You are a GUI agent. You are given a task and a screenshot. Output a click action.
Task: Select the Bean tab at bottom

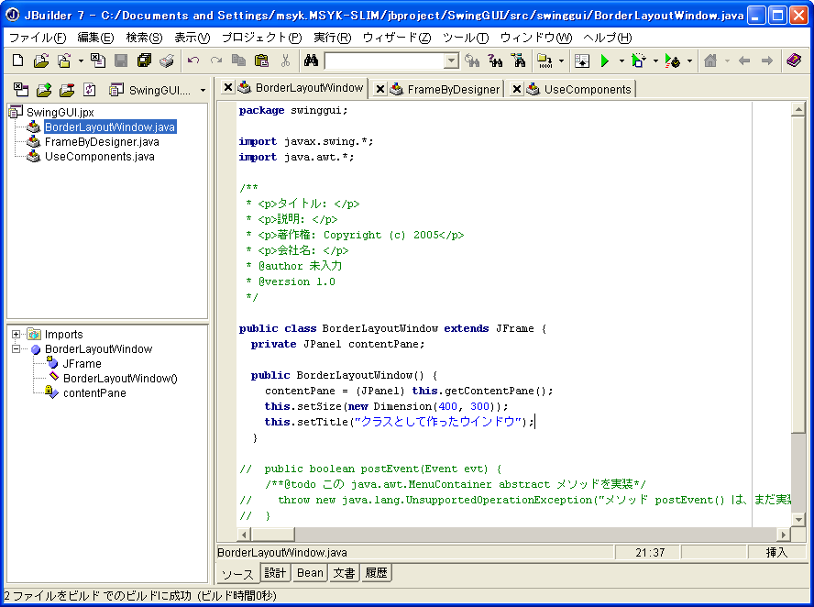[310, 573]
